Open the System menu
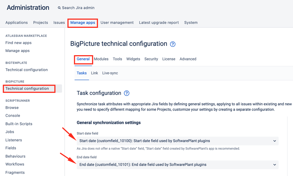The width and height of the screenshot is (293, 176). (191, 23)
